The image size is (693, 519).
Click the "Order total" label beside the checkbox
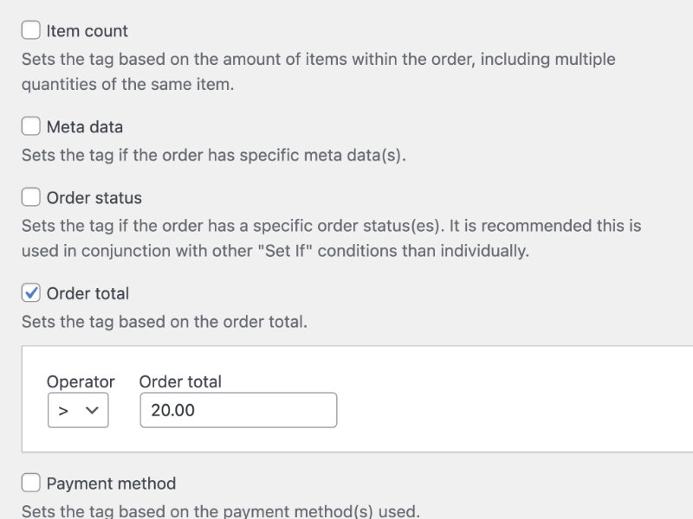click(87, 294)
